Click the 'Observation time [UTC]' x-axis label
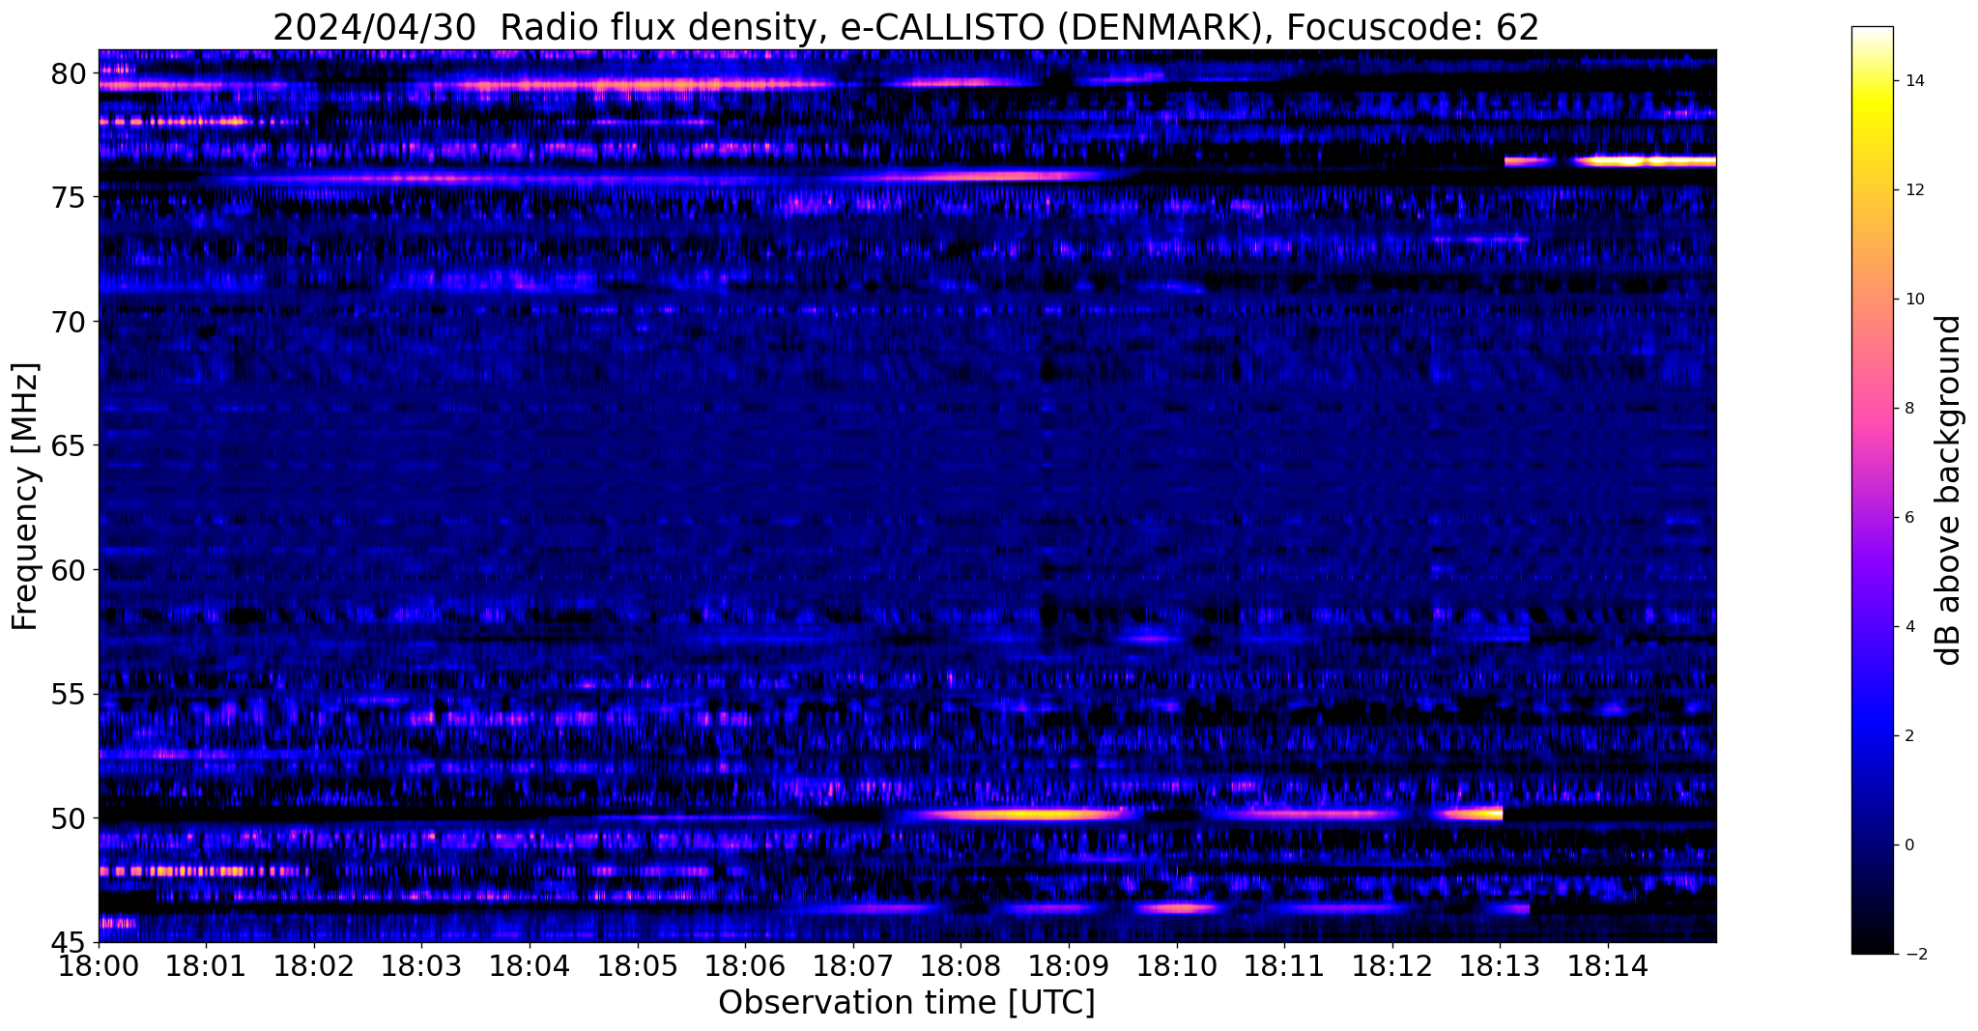The height and width of the screenshot is (1031, 1978). tap(906, 1003)
